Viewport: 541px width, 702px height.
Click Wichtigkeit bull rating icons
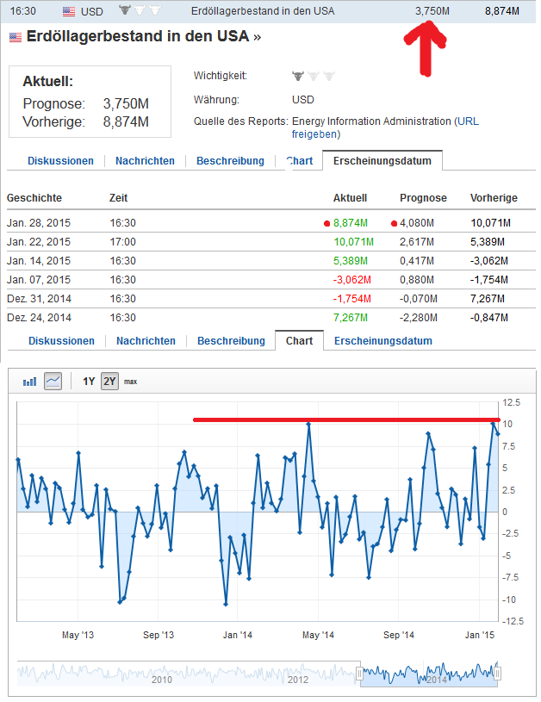pos(314,76)
